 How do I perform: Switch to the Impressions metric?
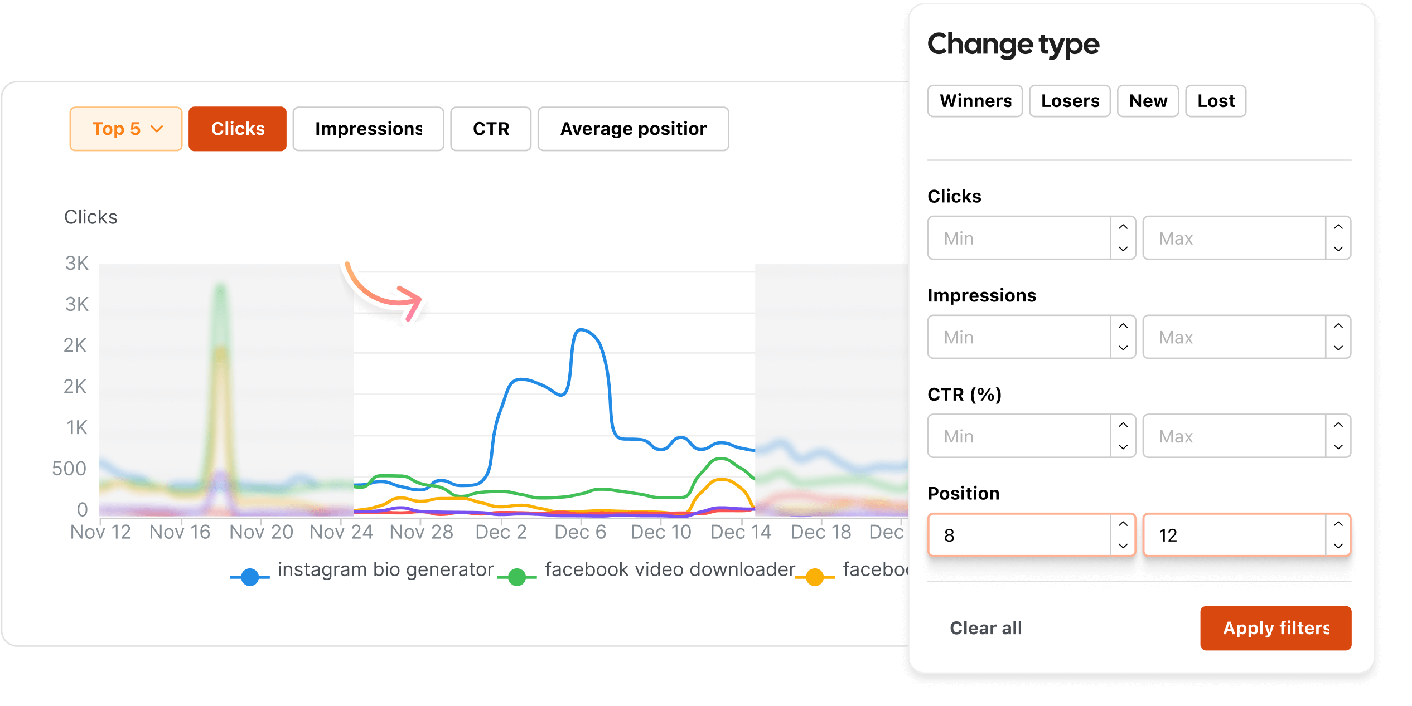click(x=368, y=129)
